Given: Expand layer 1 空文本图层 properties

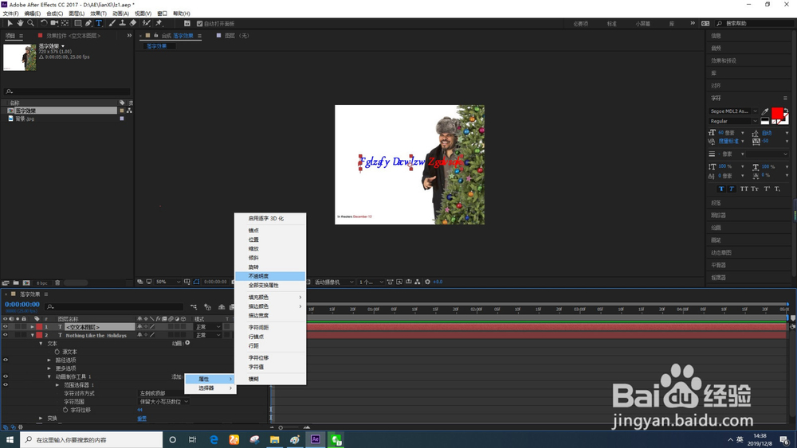Looking at the screenshot, I should (33, 327).
